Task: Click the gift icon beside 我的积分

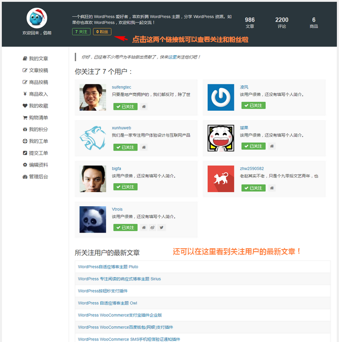Action: tap(25, 129)
